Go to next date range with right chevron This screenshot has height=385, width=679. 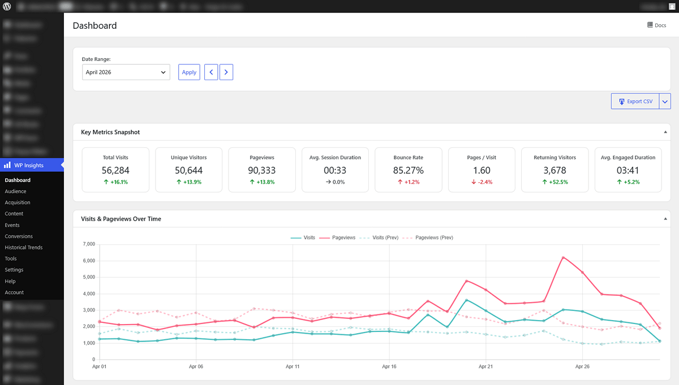(226, 72)
